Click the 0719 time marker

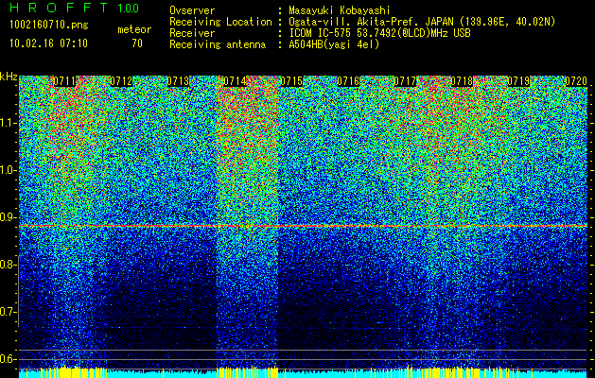pos(518,81)
